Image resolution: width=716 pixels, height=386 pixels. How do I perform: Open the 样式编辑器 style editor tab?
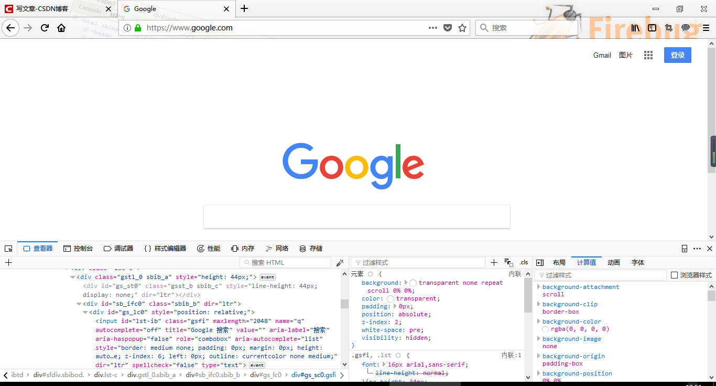click(x=165, y=249)
